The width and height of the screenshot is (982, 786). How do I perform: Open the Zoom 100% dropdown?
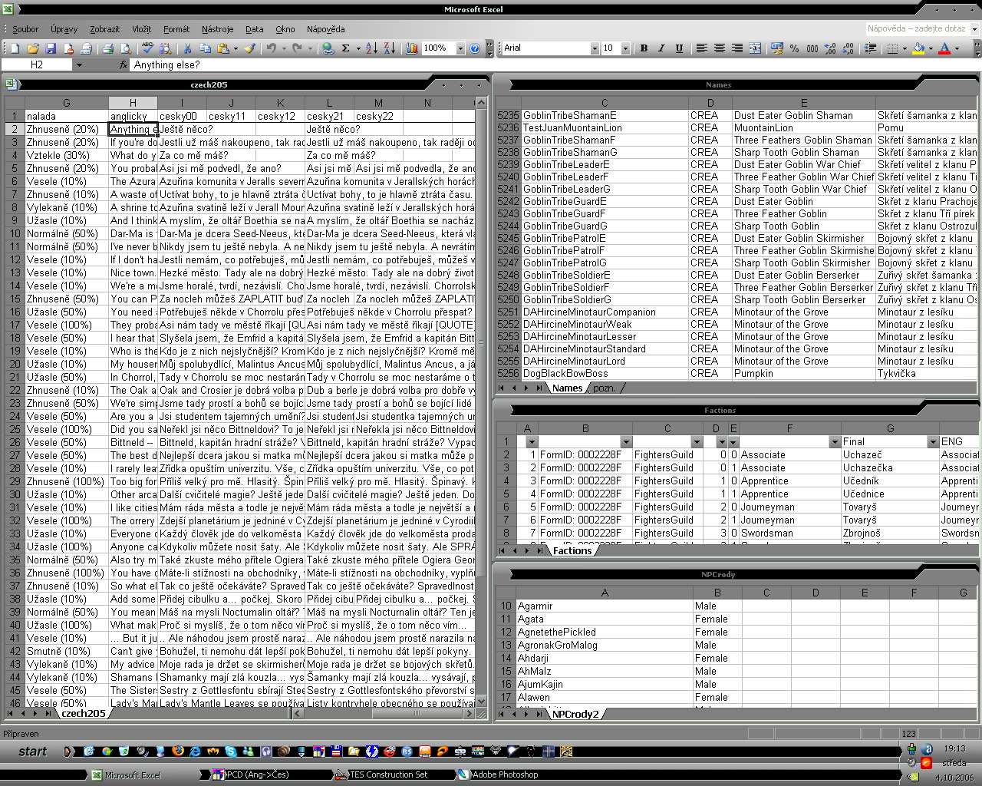click(460, 48)
